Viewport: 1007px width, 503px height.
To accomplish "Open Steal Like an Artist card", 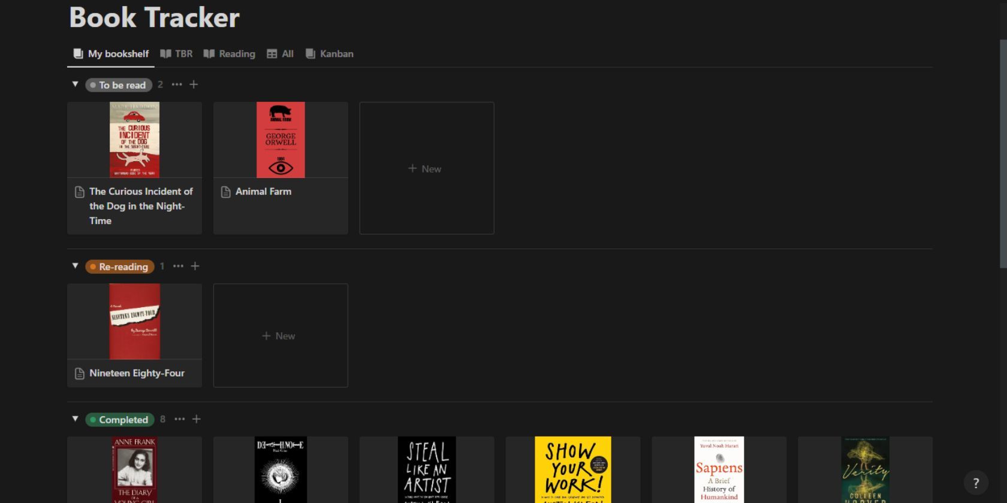I will (427, 470).
